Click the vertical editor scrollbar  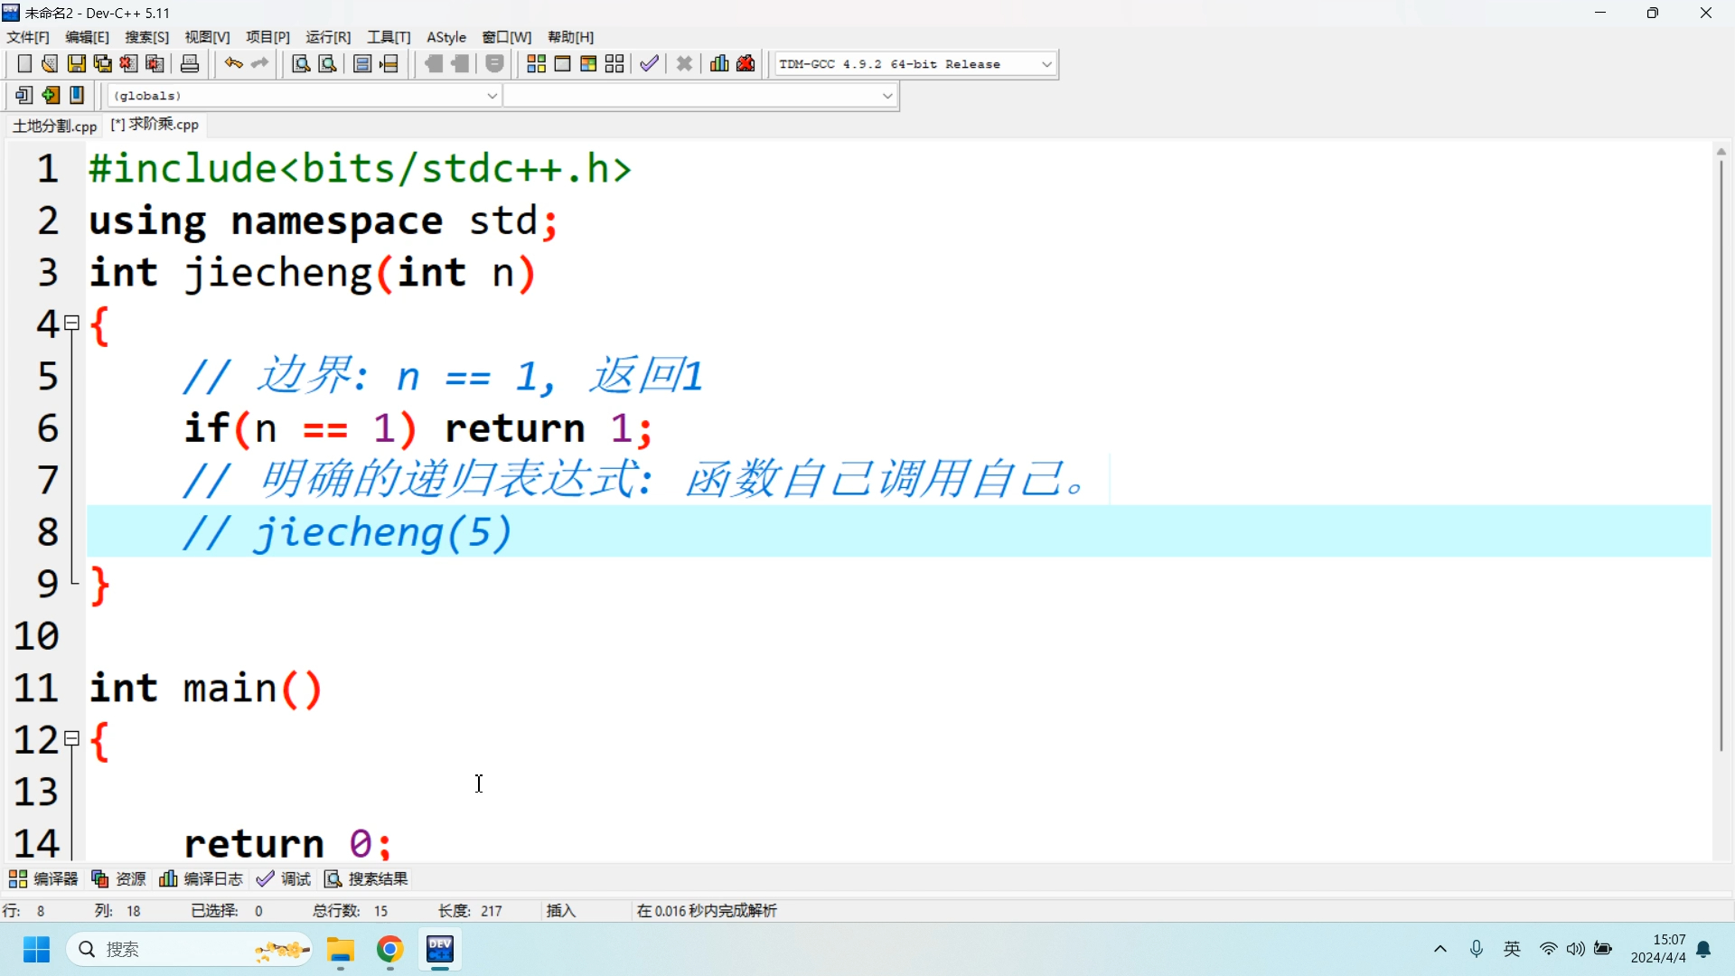(x=1721, y=452)
